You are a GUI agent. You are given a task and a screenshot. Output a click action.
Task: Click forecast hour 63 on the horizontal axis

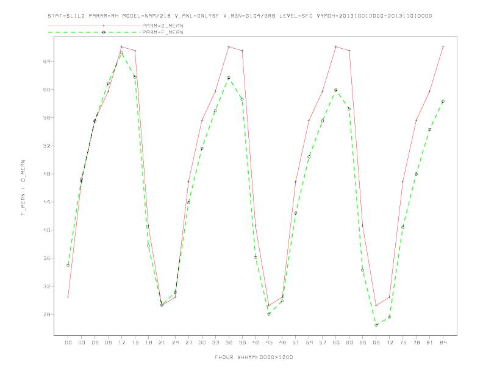[349, 343]
